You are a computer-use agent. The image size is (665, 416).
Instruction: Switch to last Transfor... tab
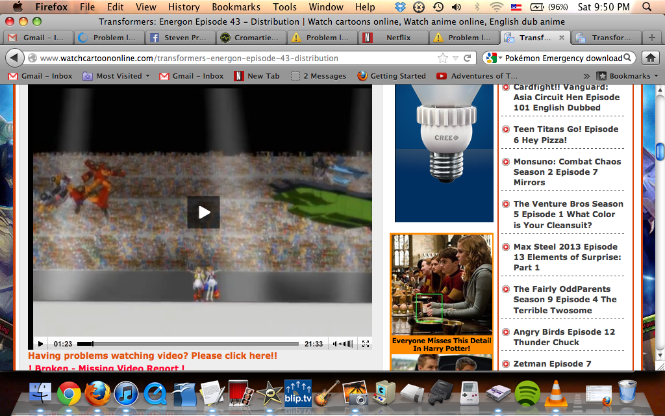pos(606,37)
